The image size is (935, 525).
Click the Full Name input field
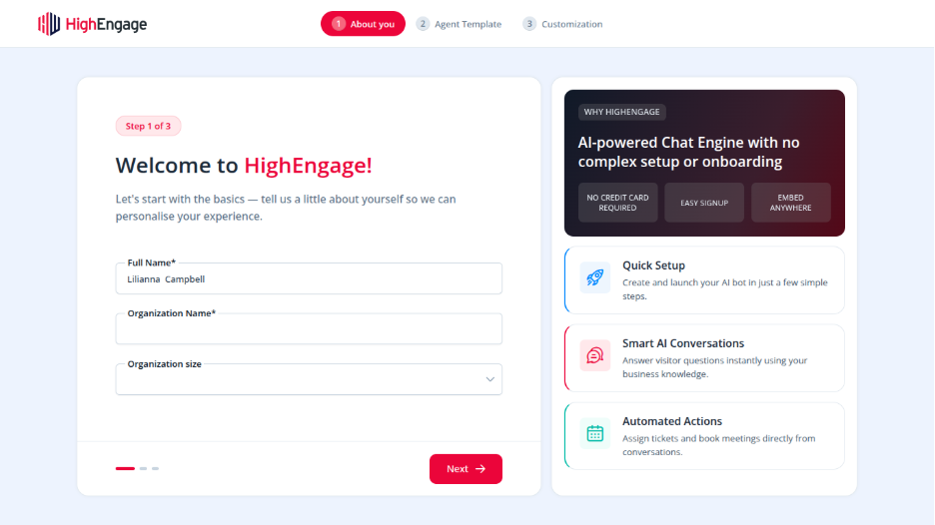coord(309,278)
